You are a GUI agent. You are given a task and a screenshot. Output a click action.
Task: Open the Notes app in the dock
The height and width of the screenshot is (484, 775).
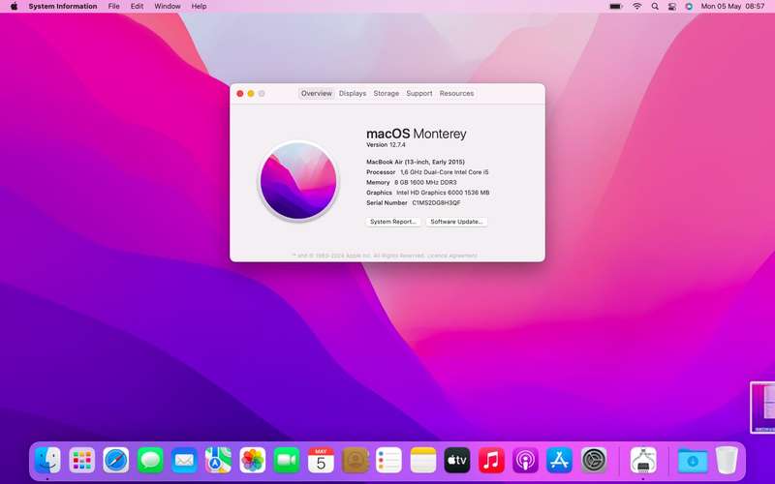423,461
